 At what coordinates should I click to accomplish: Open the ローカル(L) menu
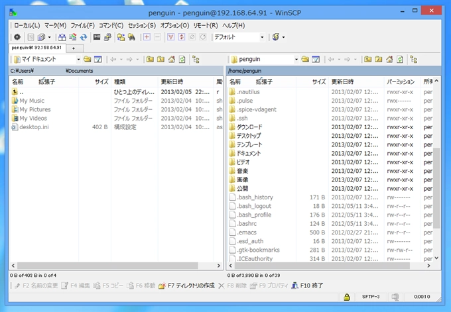point(27,26)
